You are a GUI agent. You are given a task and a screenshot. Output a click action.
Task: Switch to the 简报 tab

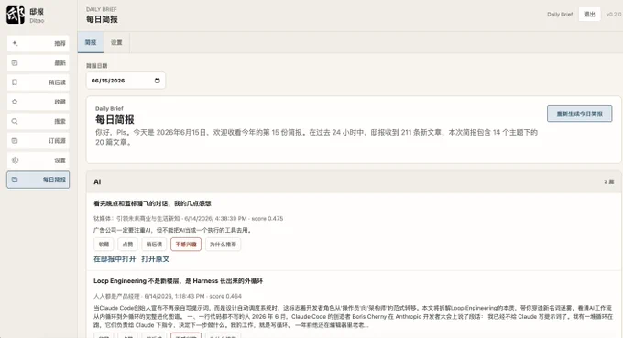click(x=91, y=42)
